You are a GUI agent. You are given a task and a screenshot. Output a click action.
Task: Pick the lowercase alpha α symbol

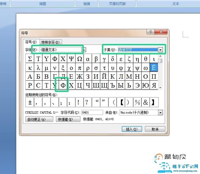88,59
